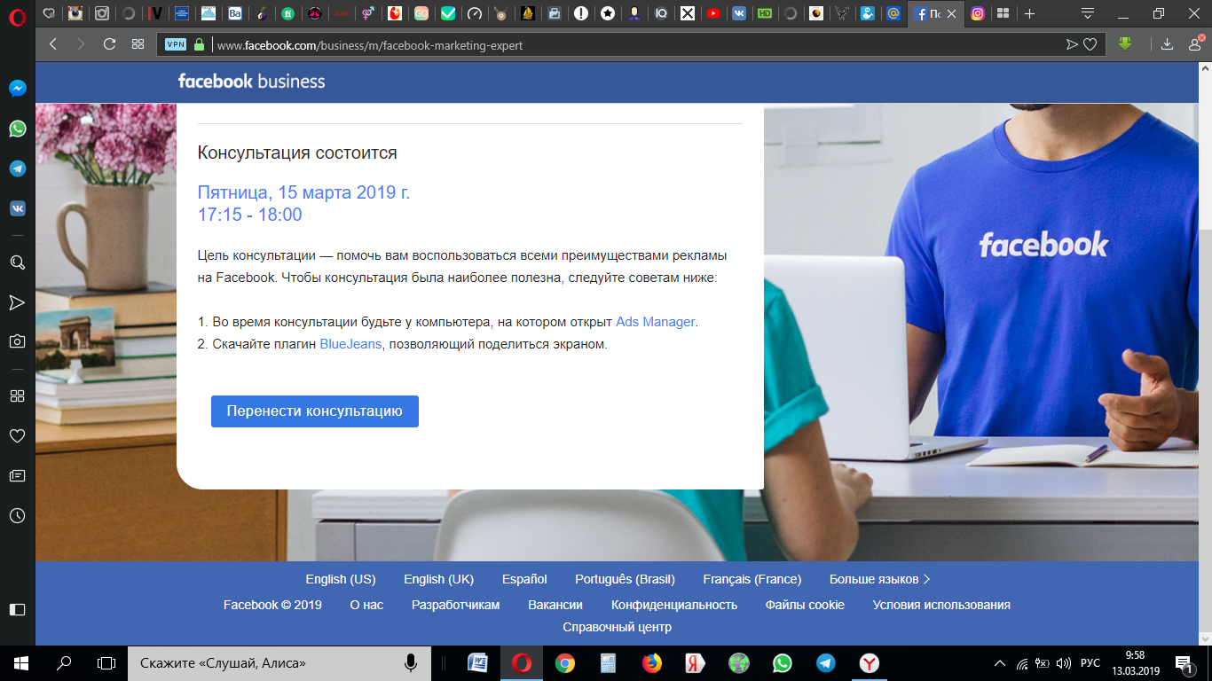
Task: Open a new tab with plus button
Action: 1030,13
